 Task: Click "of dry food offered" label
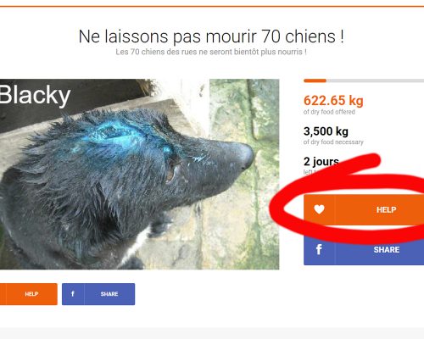pyautogui.click(x=329, y=112)
